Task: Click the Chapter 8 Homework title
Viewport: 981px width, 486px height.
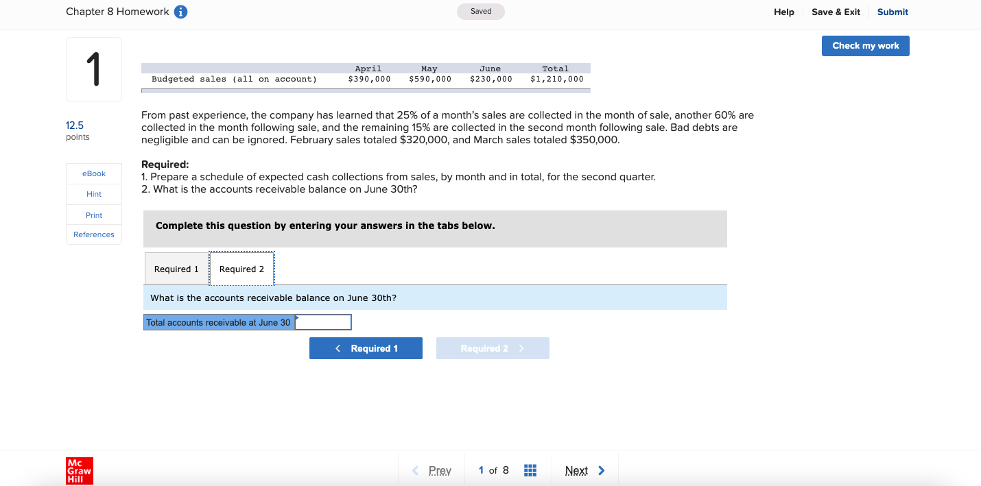Action: 117,12
